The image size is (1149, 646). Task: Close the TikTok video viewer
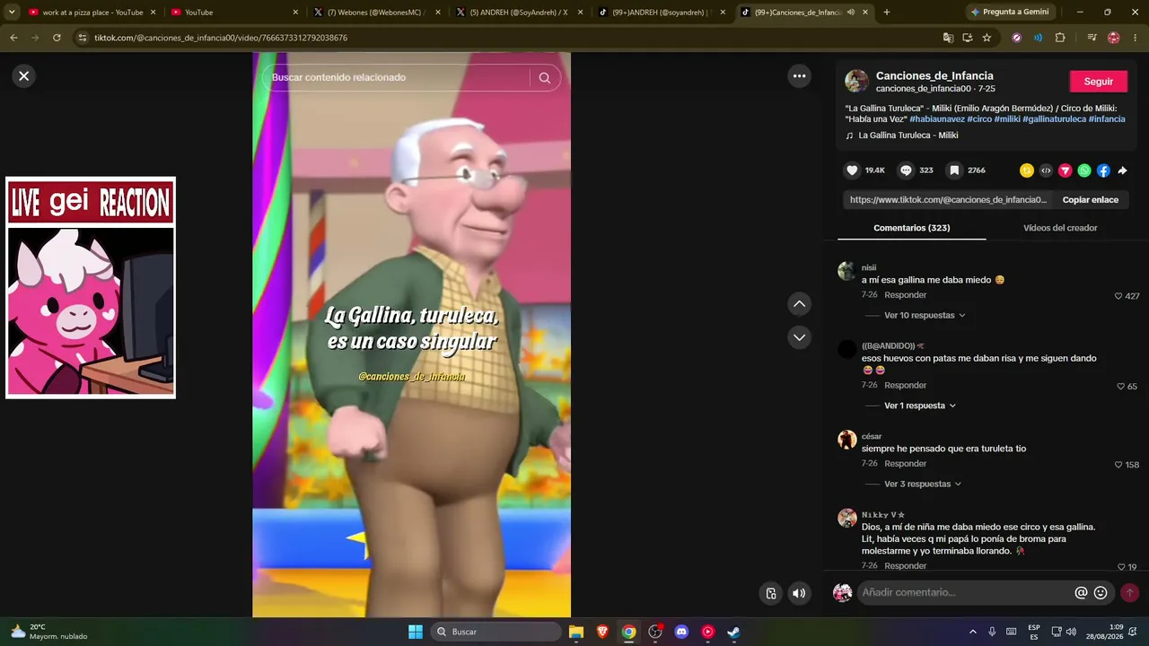click(x=24, y=76)
